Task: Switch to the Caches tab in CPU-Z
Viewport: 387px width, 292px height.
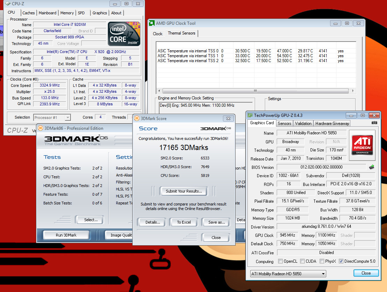Action: (29, 13)
